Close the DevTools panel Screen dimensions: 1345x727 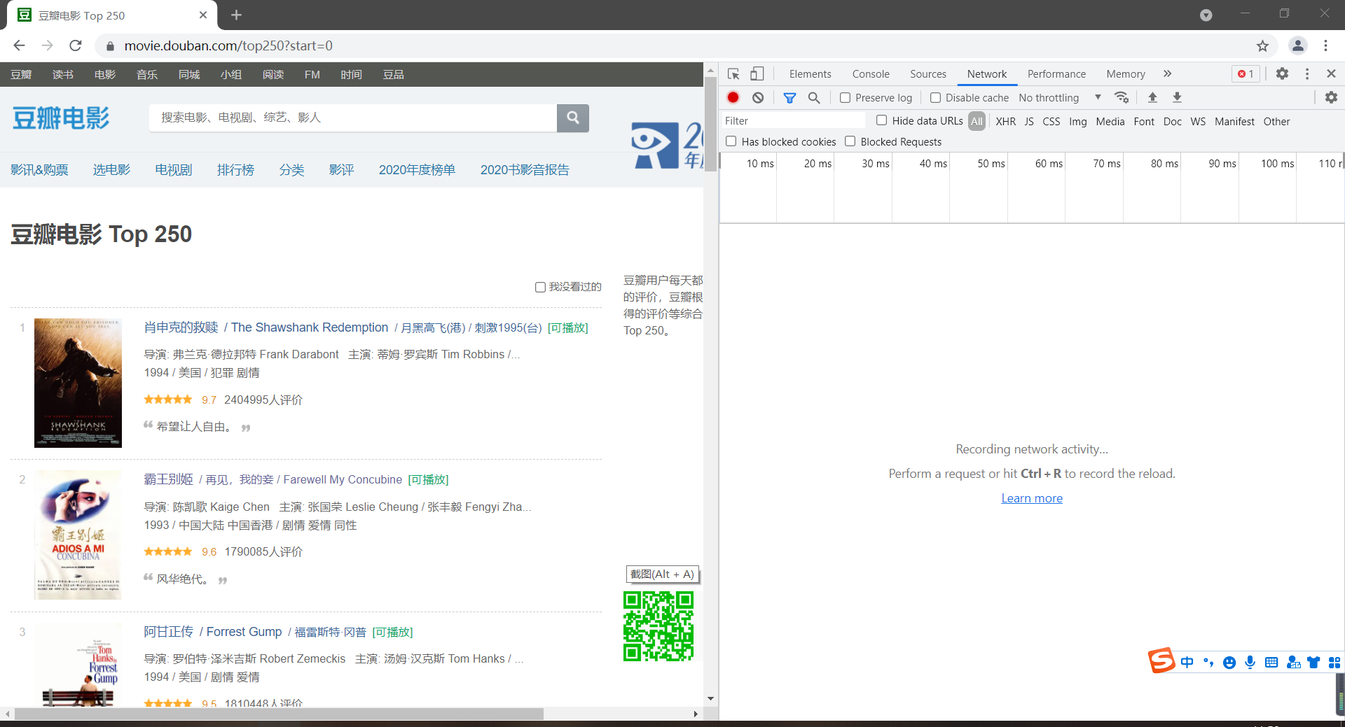tap(1331, 73)
